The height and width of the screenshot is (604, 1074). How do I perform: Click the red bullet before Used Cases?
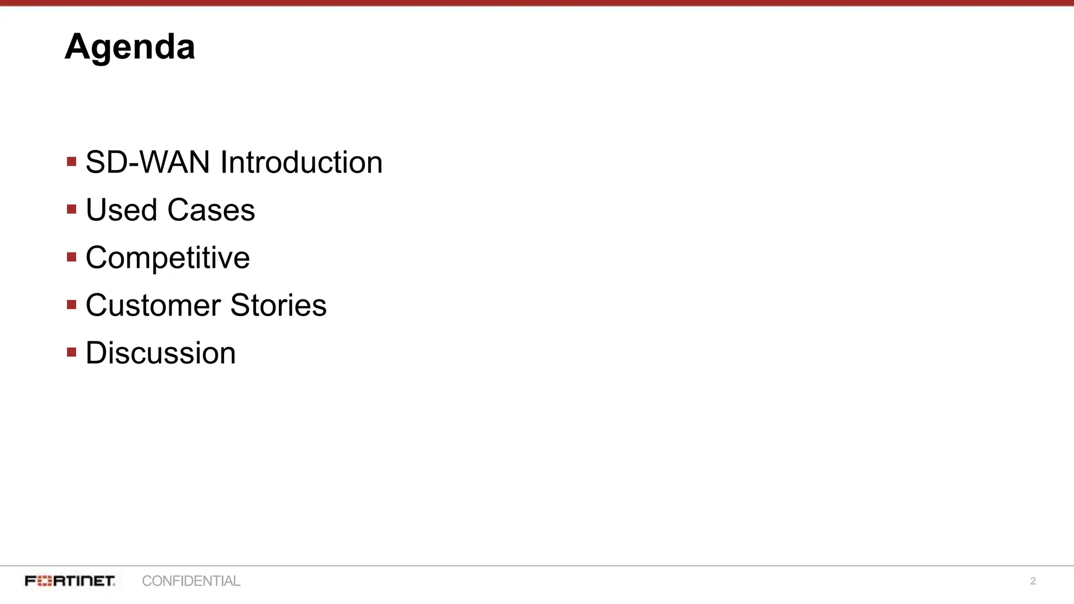pyautogui.click(x=72, y=210)
